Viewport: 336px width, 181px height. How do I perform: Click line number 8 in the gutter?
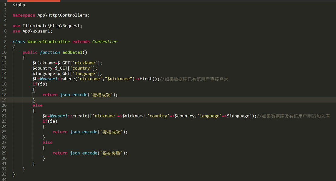(x=5, y=42)
